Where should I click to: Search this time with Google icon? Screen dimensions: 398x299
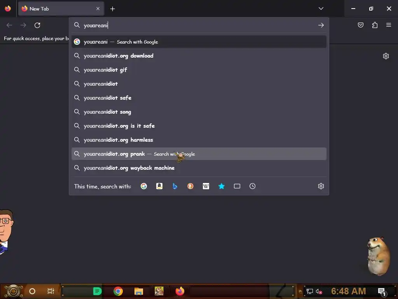coord(144,186)
